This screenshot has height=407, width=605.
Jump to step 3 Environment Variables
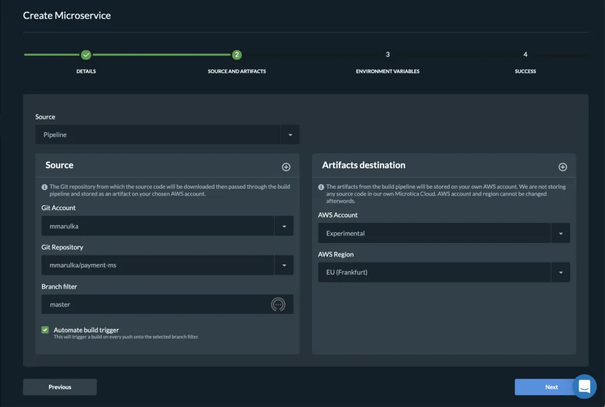click(388, 55)
